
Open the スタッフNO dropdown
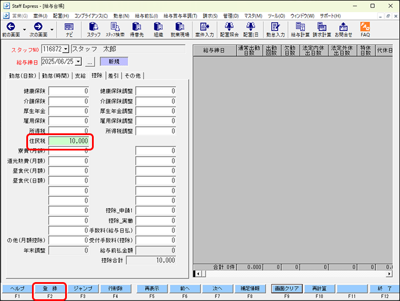(x=66, y=49)
